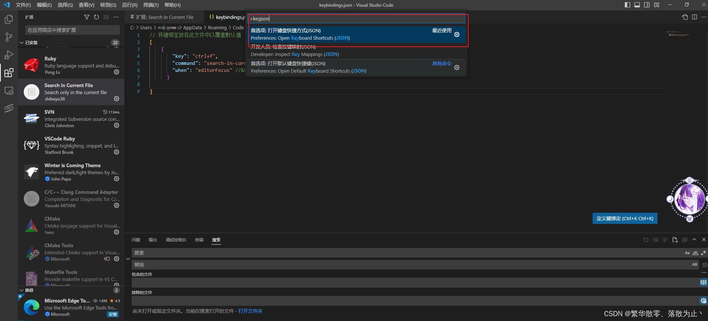Click the AppData breadcrumb segment
This screenshot has width=708, height=321.
(x=193, y=27)
